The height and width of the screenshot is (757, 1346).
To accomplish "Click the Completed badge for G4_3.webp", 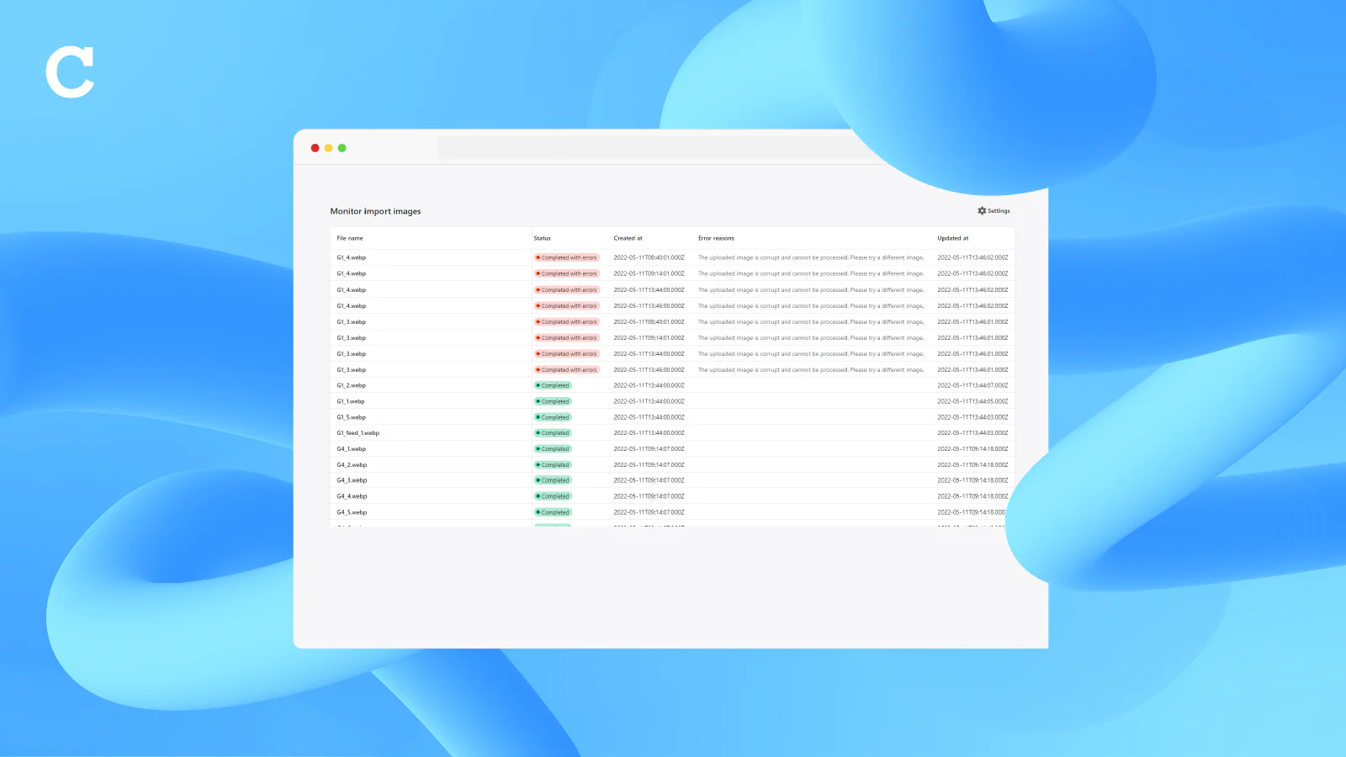I will click(554, 480).
